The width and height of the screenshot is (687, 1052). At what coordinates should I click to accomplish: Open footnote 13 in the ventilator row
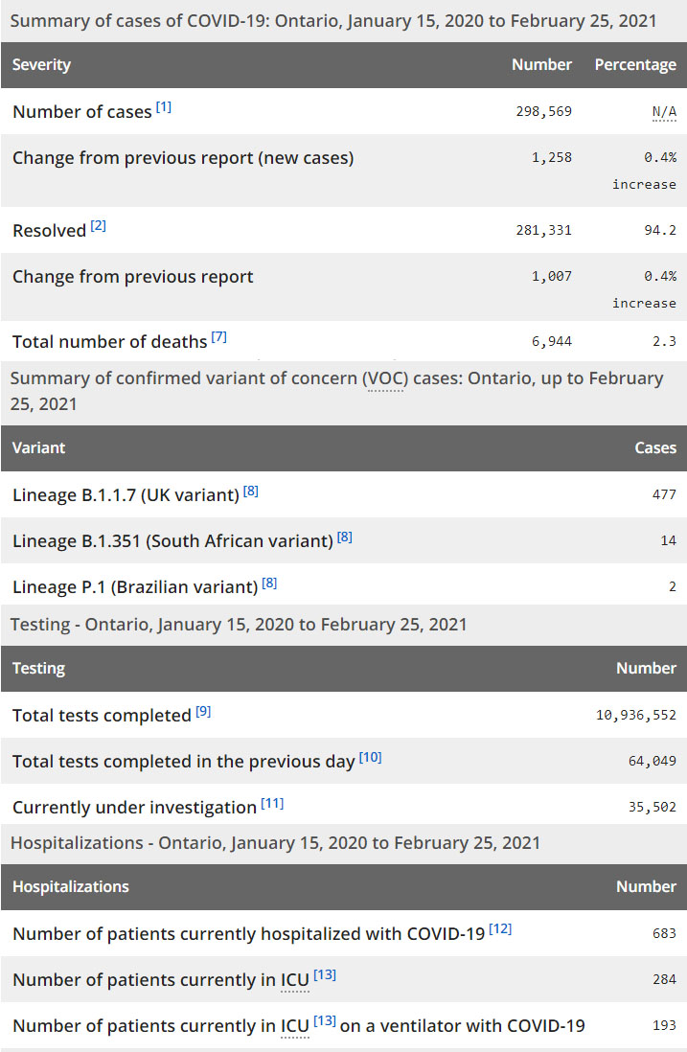tap(325, 1020)
